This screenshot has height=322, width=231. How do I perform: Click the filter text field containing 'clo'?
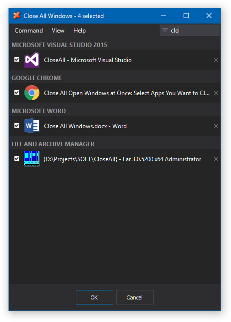coord(190,31)
